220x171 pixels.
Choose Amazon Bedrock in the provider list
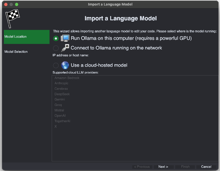pyautogui.click(x=67, y=78)
